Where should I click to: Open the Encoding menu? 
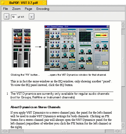tap(43, 9)
